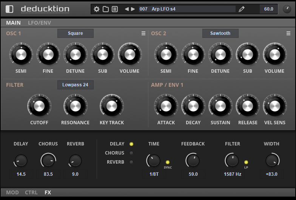296x200 pixels.
Task: Open the OSC 1 Square waveform dropdown
Action: (76, 33)
